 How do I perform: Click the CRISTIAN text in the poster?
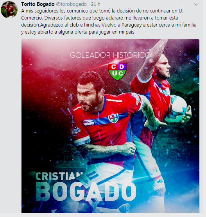[58, 176]
